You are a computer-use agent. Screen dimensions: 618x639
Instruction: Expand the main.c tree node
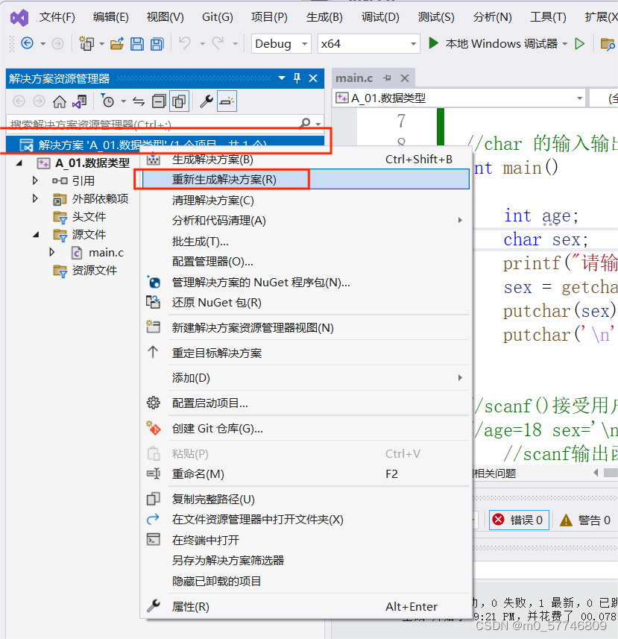point(51,252)
